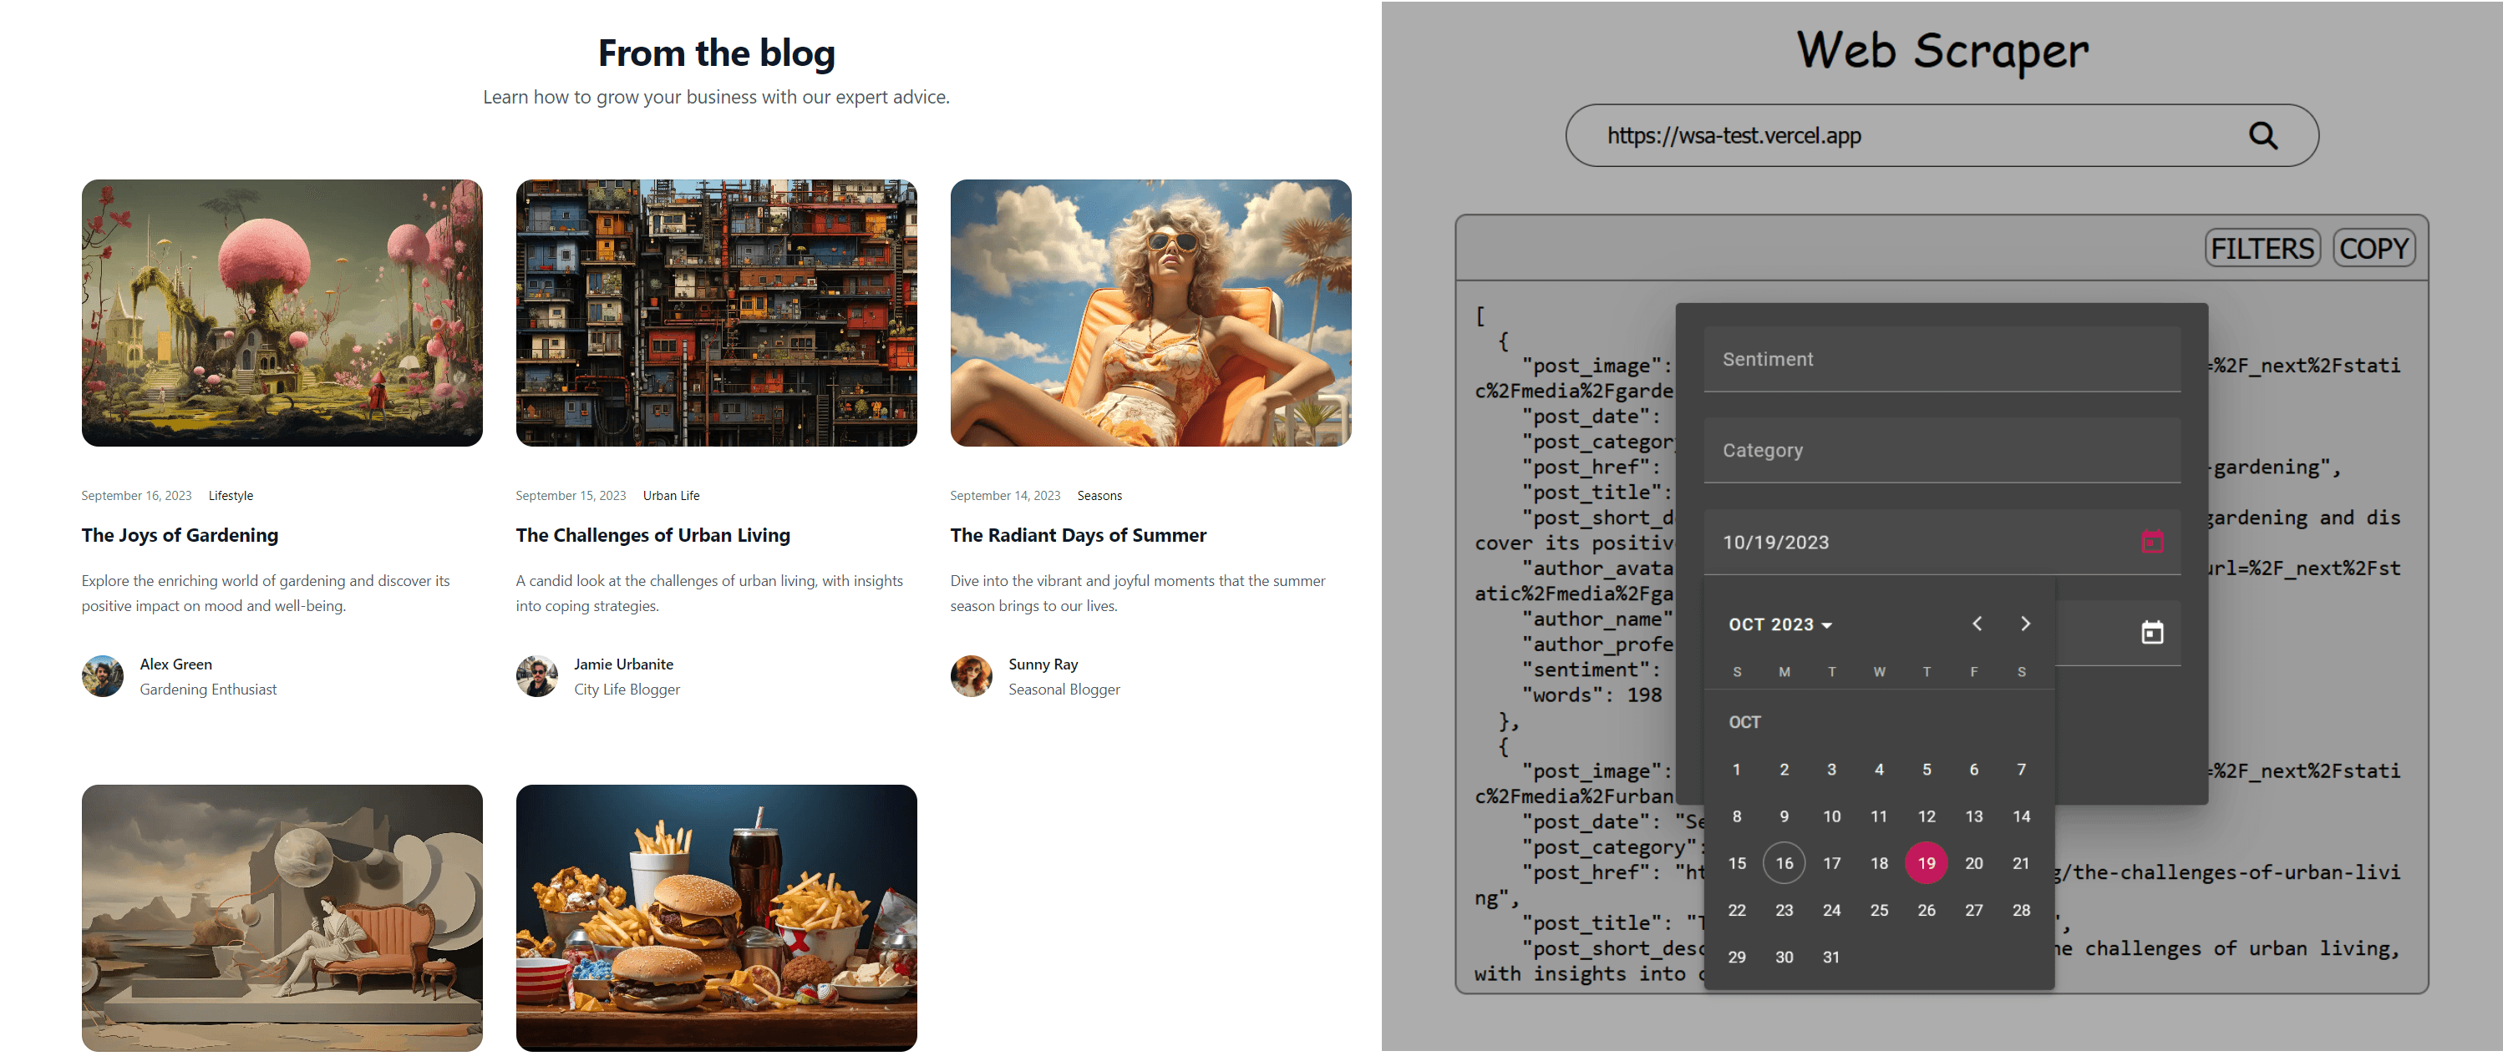The height and width of the screenshot is (1056, 2503).
Task: Click the FILTERS button
Action: 2262,249
